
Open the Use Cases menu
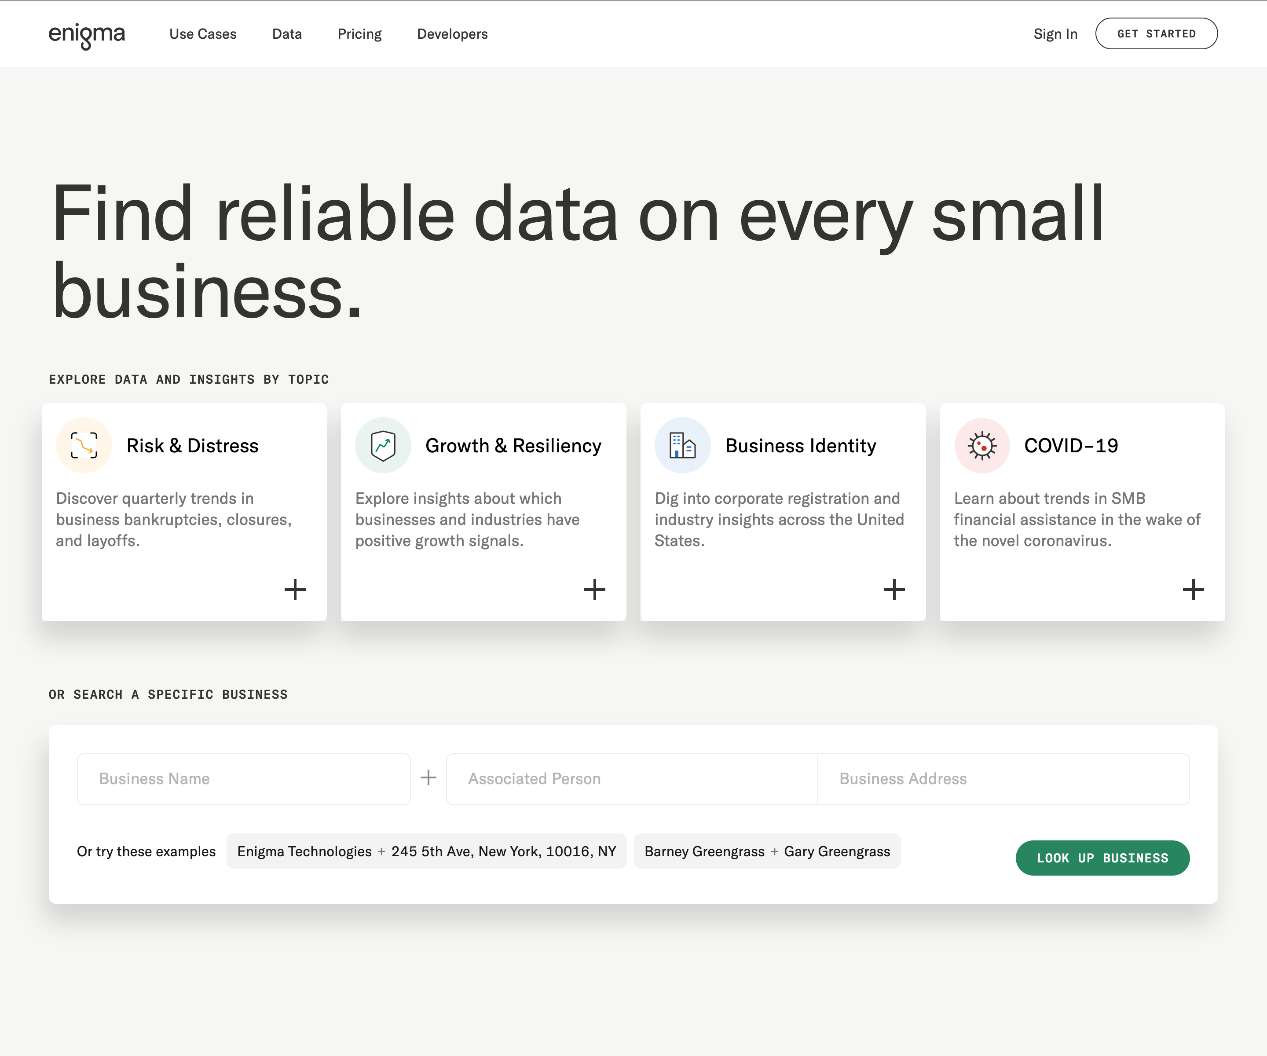(203, 34)
